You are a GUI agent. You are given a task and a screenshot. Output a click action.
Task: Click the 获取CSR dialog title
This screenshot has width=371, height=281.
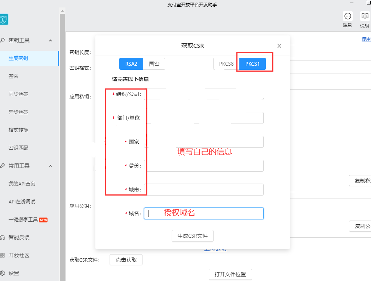click(x=192, y=46)
